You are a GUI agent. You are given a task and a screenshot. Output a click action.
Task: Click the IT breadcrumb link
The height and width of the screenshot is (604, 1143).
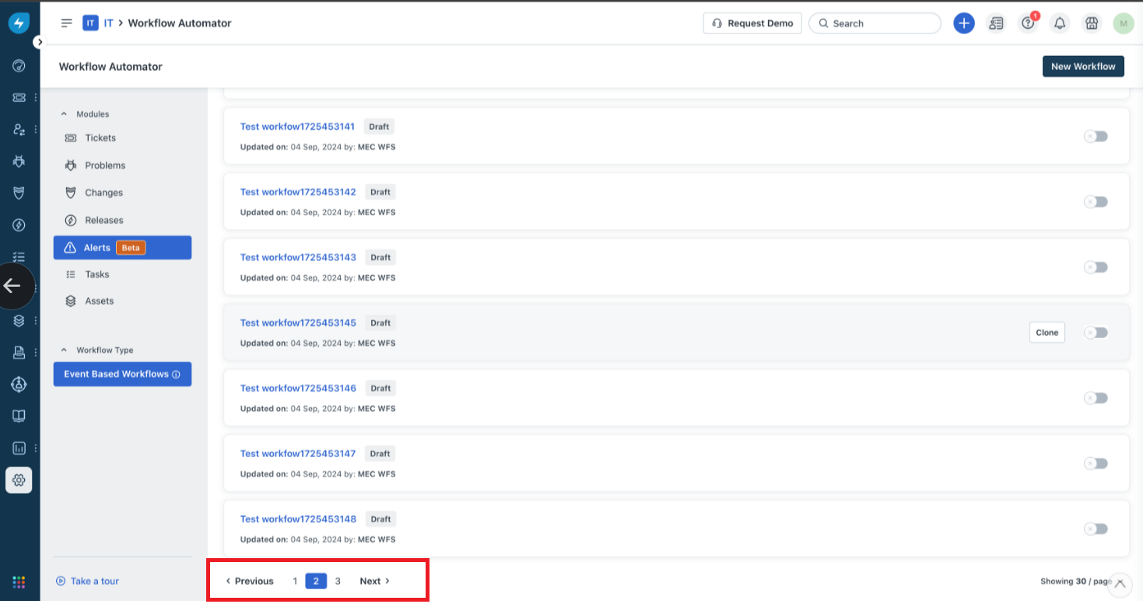[x=108, y=23]
